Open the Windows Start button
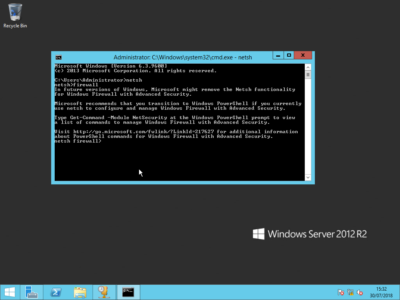Image resolution: width=400 pixels, height=300 pixels. coord(10,292)
